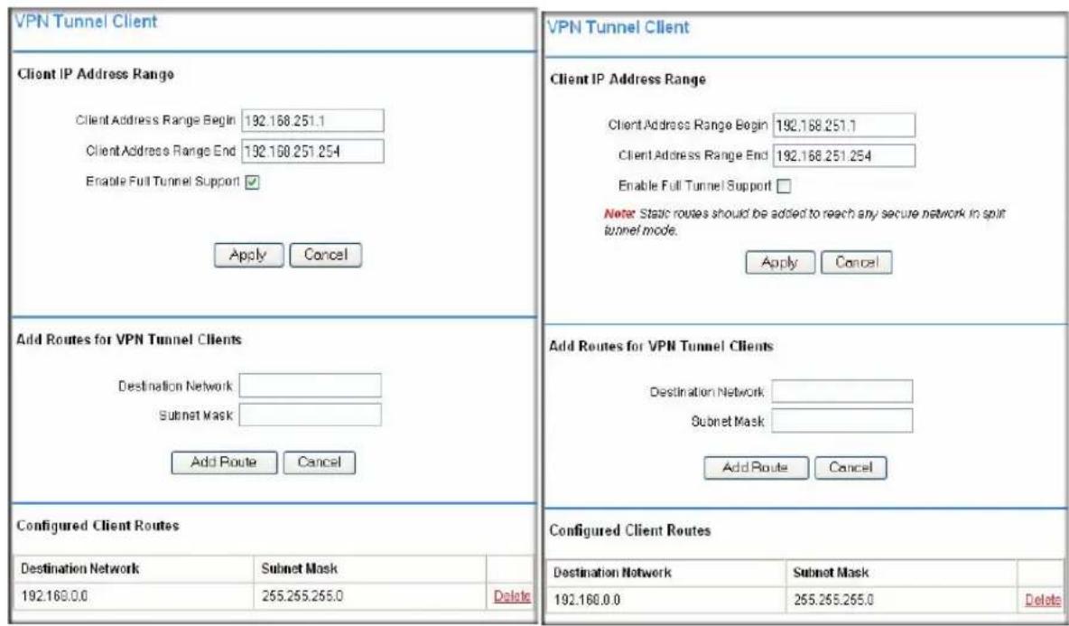Click VPN Tunnel Client title in left panel

[x=86, y=21]
